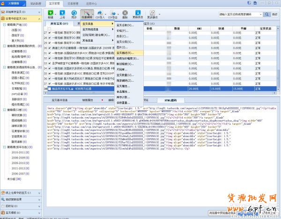Uncheck the checkbox for row 29

(x=50, y=43)
